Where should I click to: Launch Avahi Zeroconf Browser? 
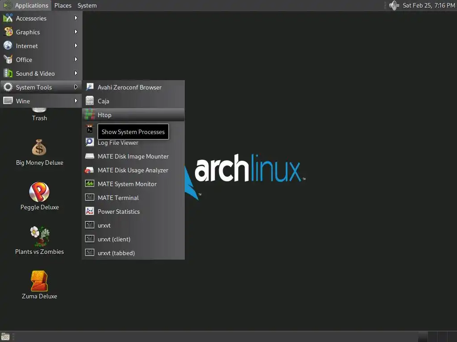tap(133, 87)
